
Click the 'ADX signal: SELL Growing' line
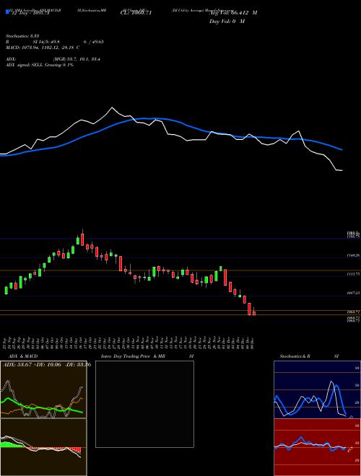pyautogui.click(x=40, y=65)
